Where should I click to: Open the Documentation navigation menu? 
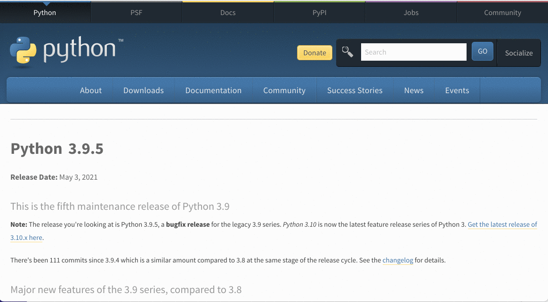[x=213, y=90]
